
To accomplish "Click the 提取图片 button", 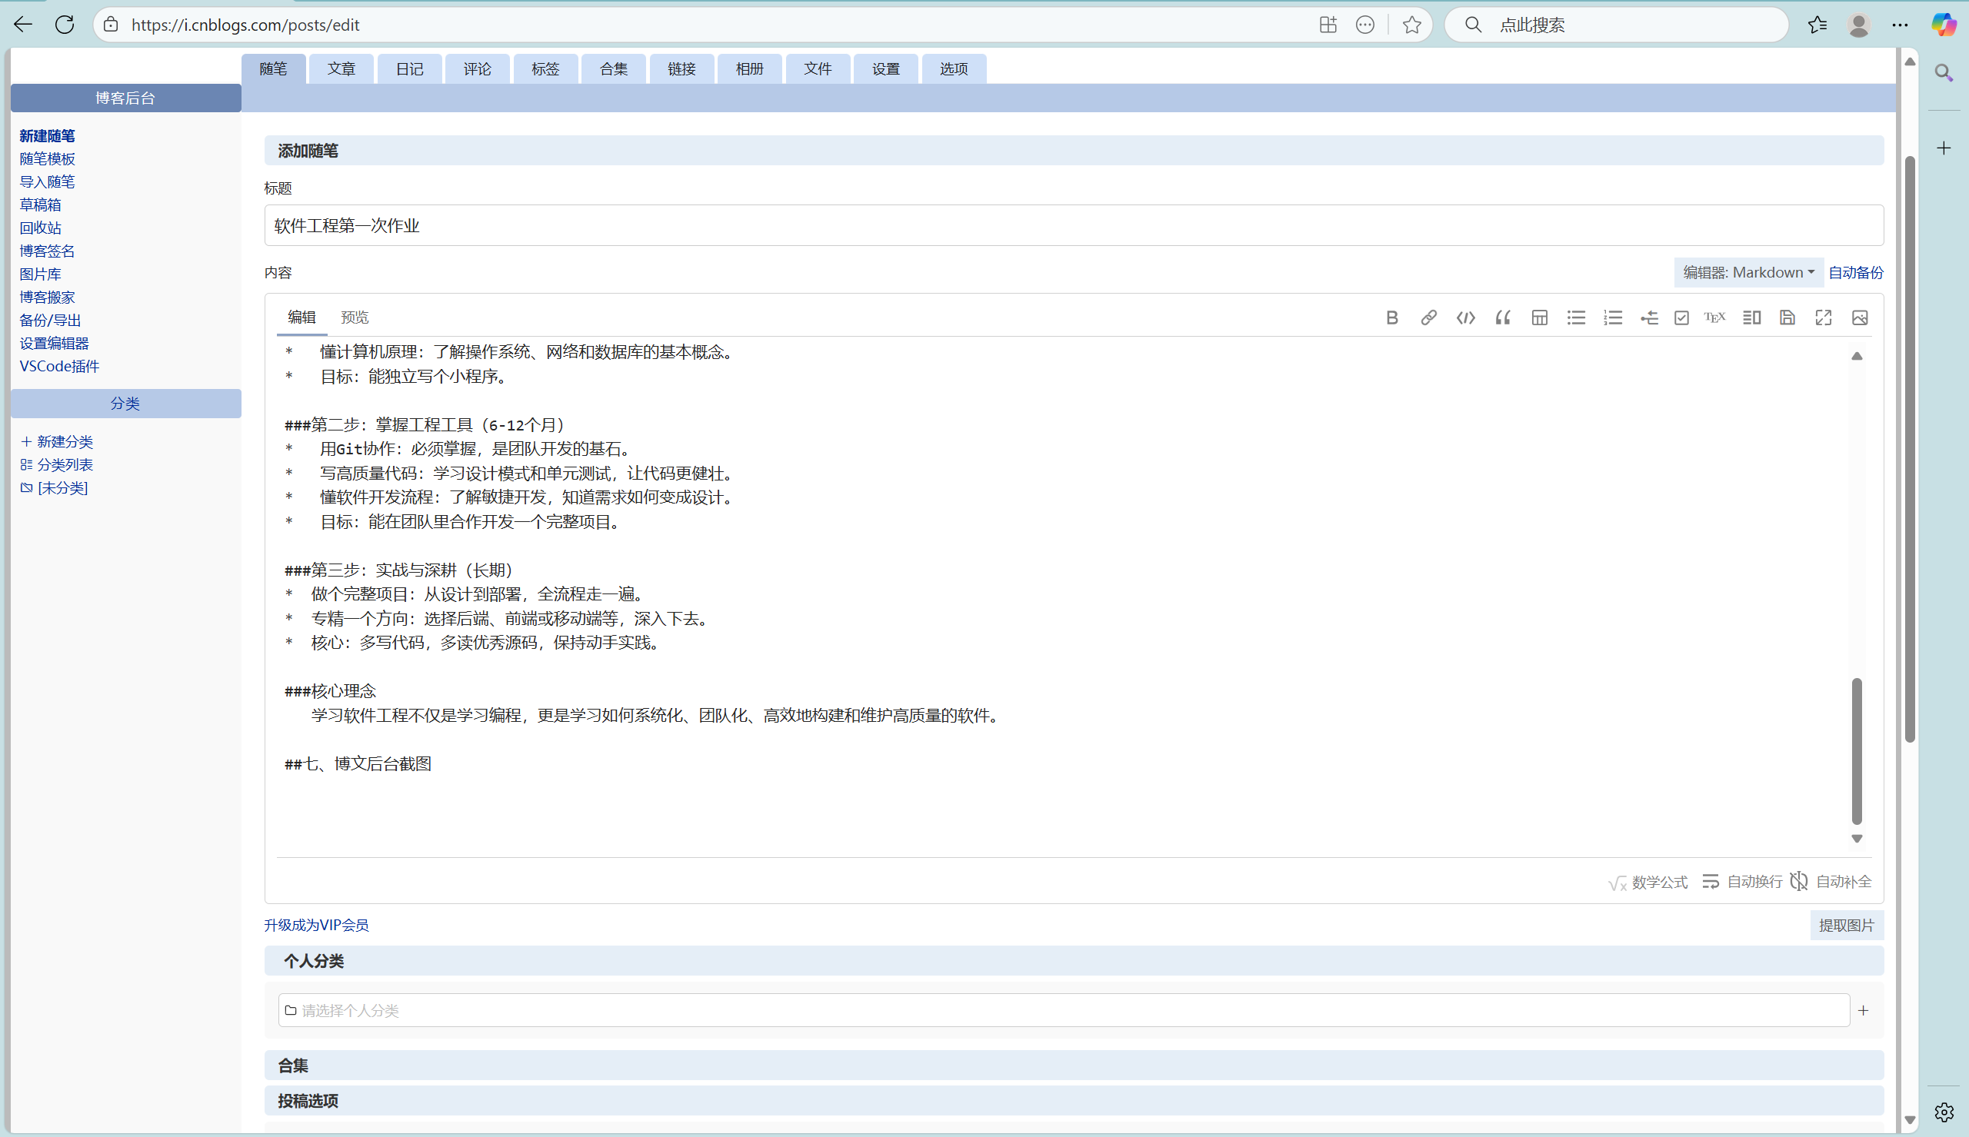I will coord(1847,926).
